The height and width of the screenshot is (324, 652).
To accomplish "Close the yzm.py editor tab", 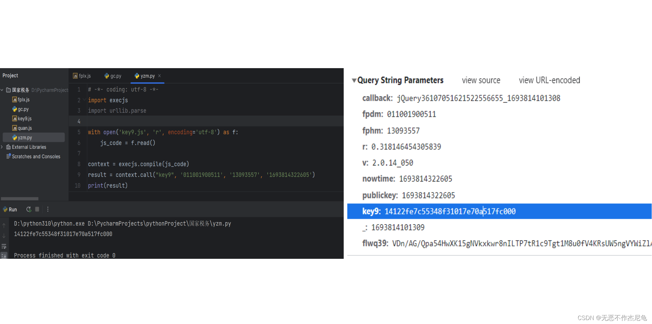I will pyautogui.click(x=160, y=76).
